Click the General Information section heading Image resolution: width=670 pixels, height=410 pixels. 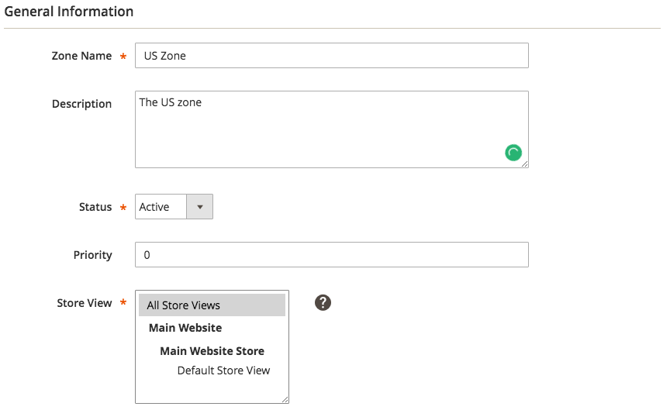(x=69, y=12)
